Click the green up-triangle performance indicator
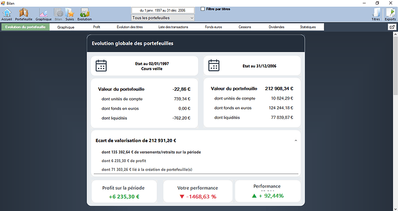 point(254,195)
